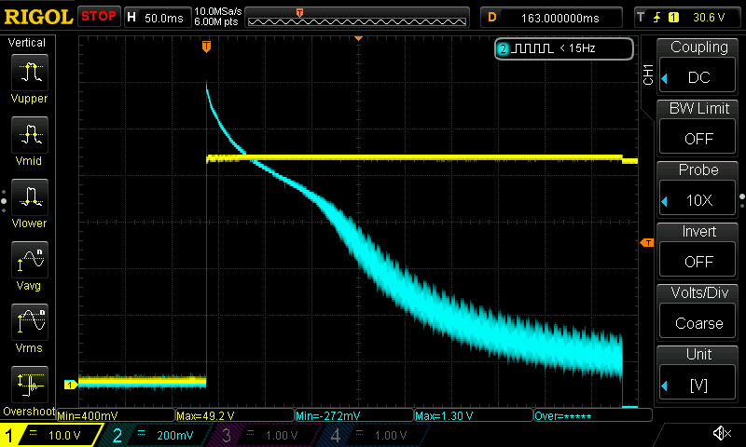
Task: Select the Vmid measurement icon
Action: click(x=30, y=135)
